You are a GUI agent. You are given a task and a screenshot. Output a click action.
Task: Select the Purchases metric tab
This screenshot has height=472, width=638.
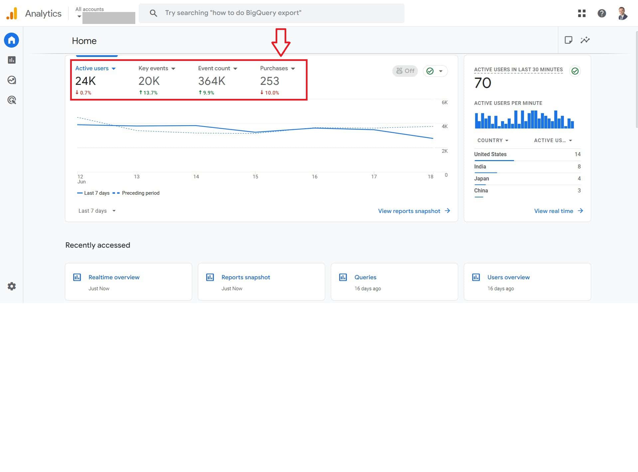[x=277, y=69]
